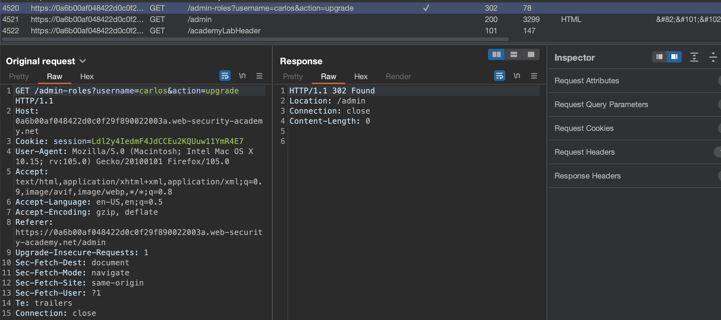
Task: Collapse all sections in the Inspector
Action: click(713, 57)
